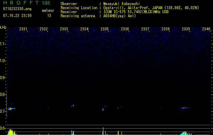This screenshot has width=213, height=135.
Task: Click the observer name Masayuki Kobayashi
Action: coord(122,4)
